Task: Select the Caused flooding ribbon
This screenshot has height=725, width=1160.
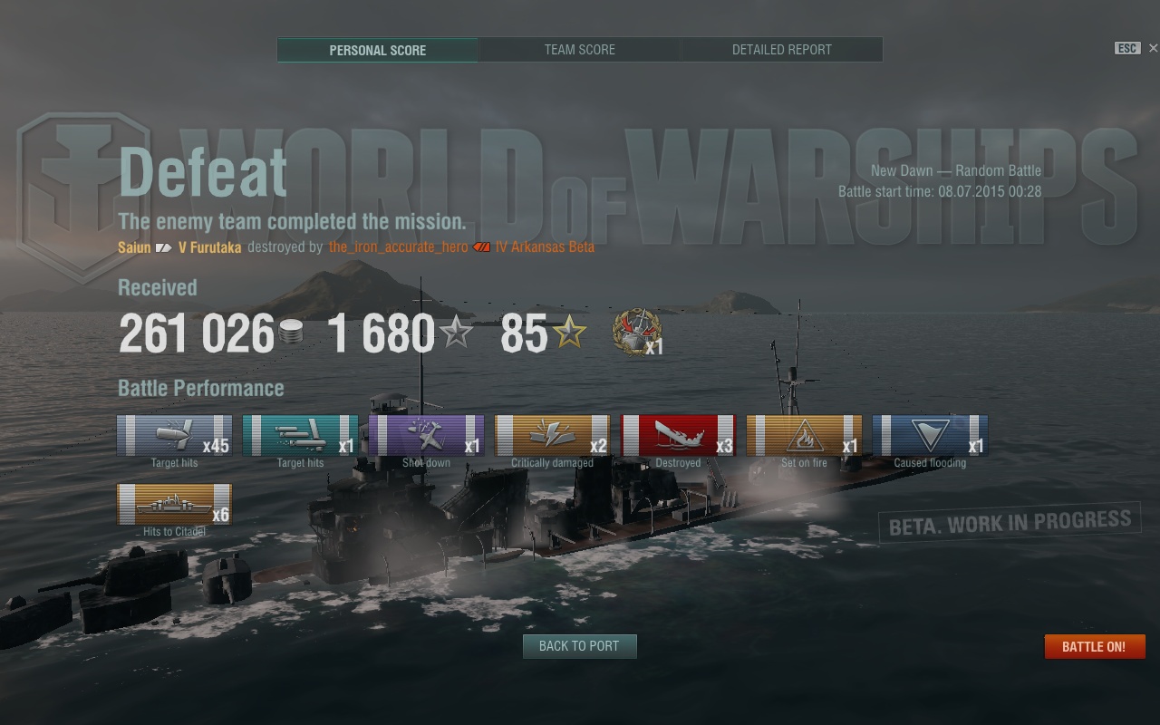Action: (930, 435)
